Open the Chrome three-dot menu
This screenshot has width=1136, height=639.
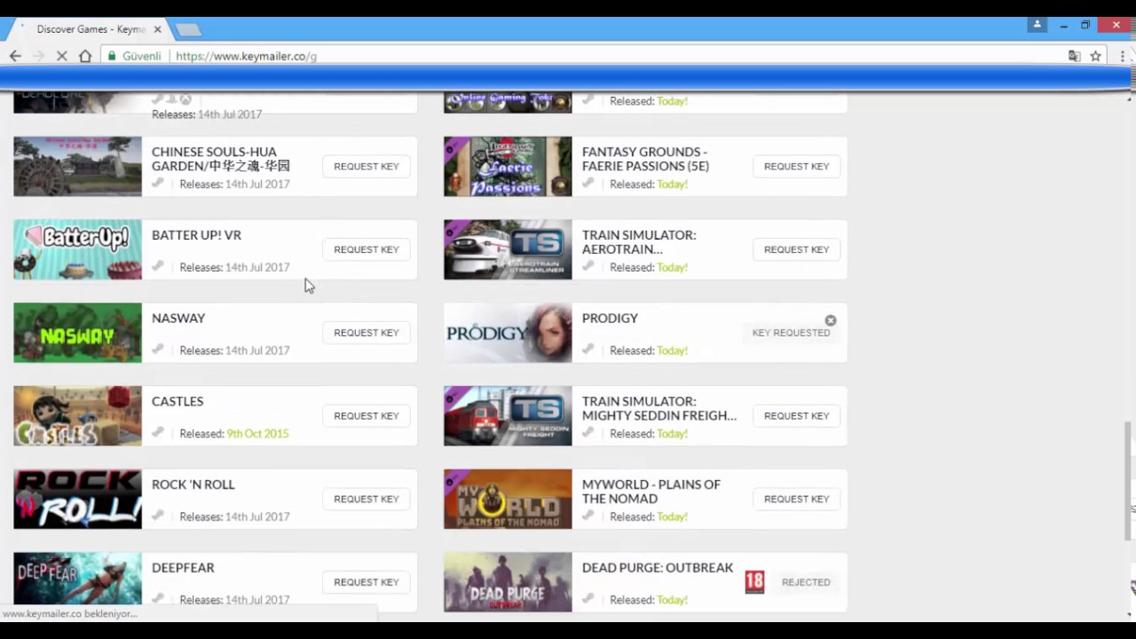pyautogui.click(x=1124, y=56)
